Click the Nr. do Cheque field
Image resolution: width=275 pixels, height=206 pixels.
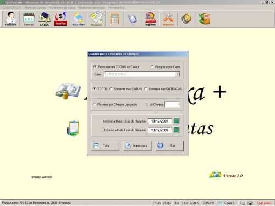pos(173,104)
